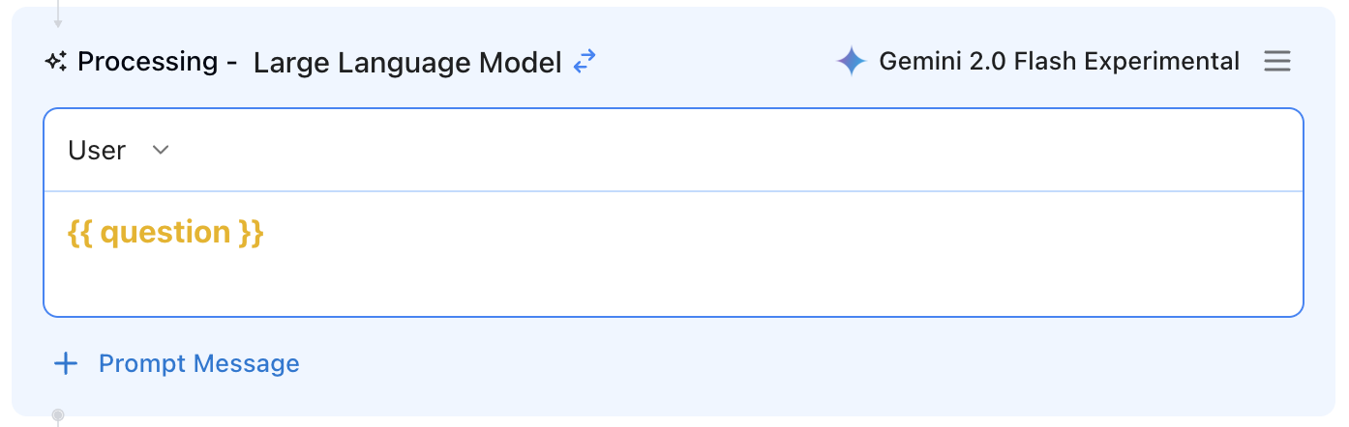This screenshot has width=1349, height=427.
Task: Click the sparkle Processing icon
Action: click(56, 62)
